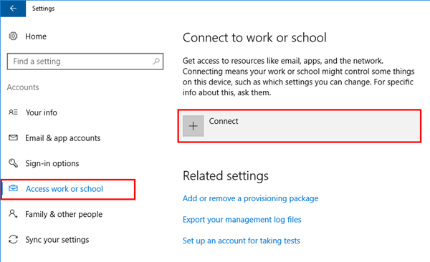This screenshot has height=262, width=430.
Task: Open Your info page
Action: point(41,112)
